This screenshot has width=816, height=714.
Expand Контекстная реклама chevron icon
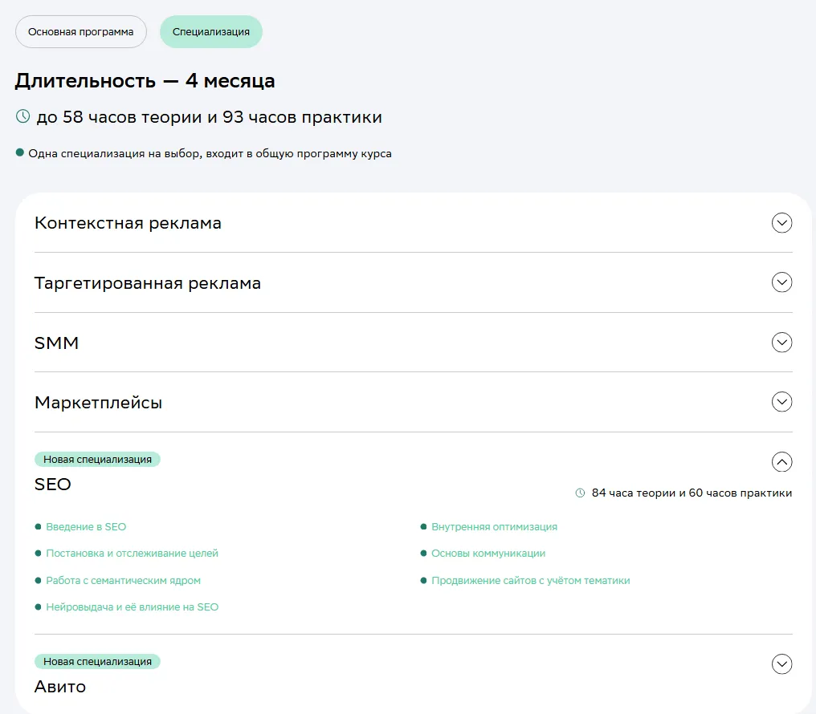coord(781,223)
